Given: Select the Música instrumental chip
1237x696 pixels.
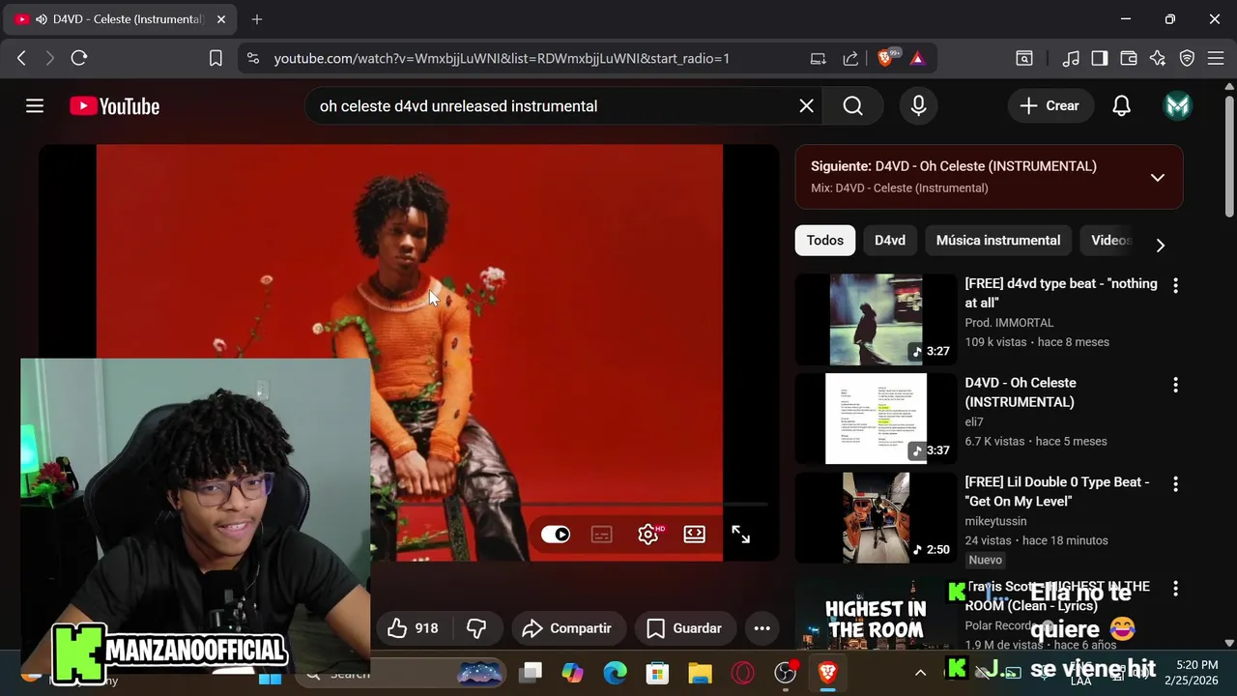Looking at the screenshot, I should click(x=998, y=241).
